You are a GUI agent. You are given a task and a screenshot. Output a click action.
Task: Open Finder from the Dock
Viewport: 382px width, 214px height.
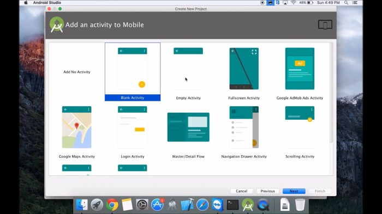[82, 205]
